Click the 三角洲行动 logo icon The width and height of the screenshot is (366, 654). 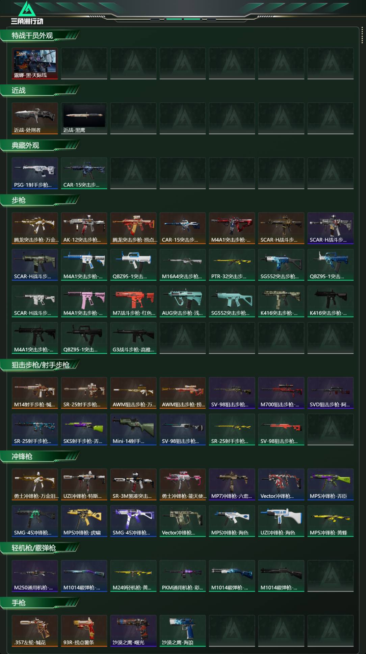tap(27, 9)
